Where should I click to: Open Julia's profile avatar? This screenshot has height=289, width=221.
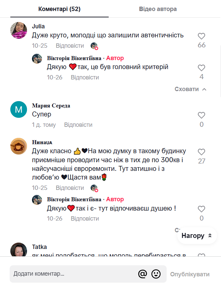pos(19,30)
